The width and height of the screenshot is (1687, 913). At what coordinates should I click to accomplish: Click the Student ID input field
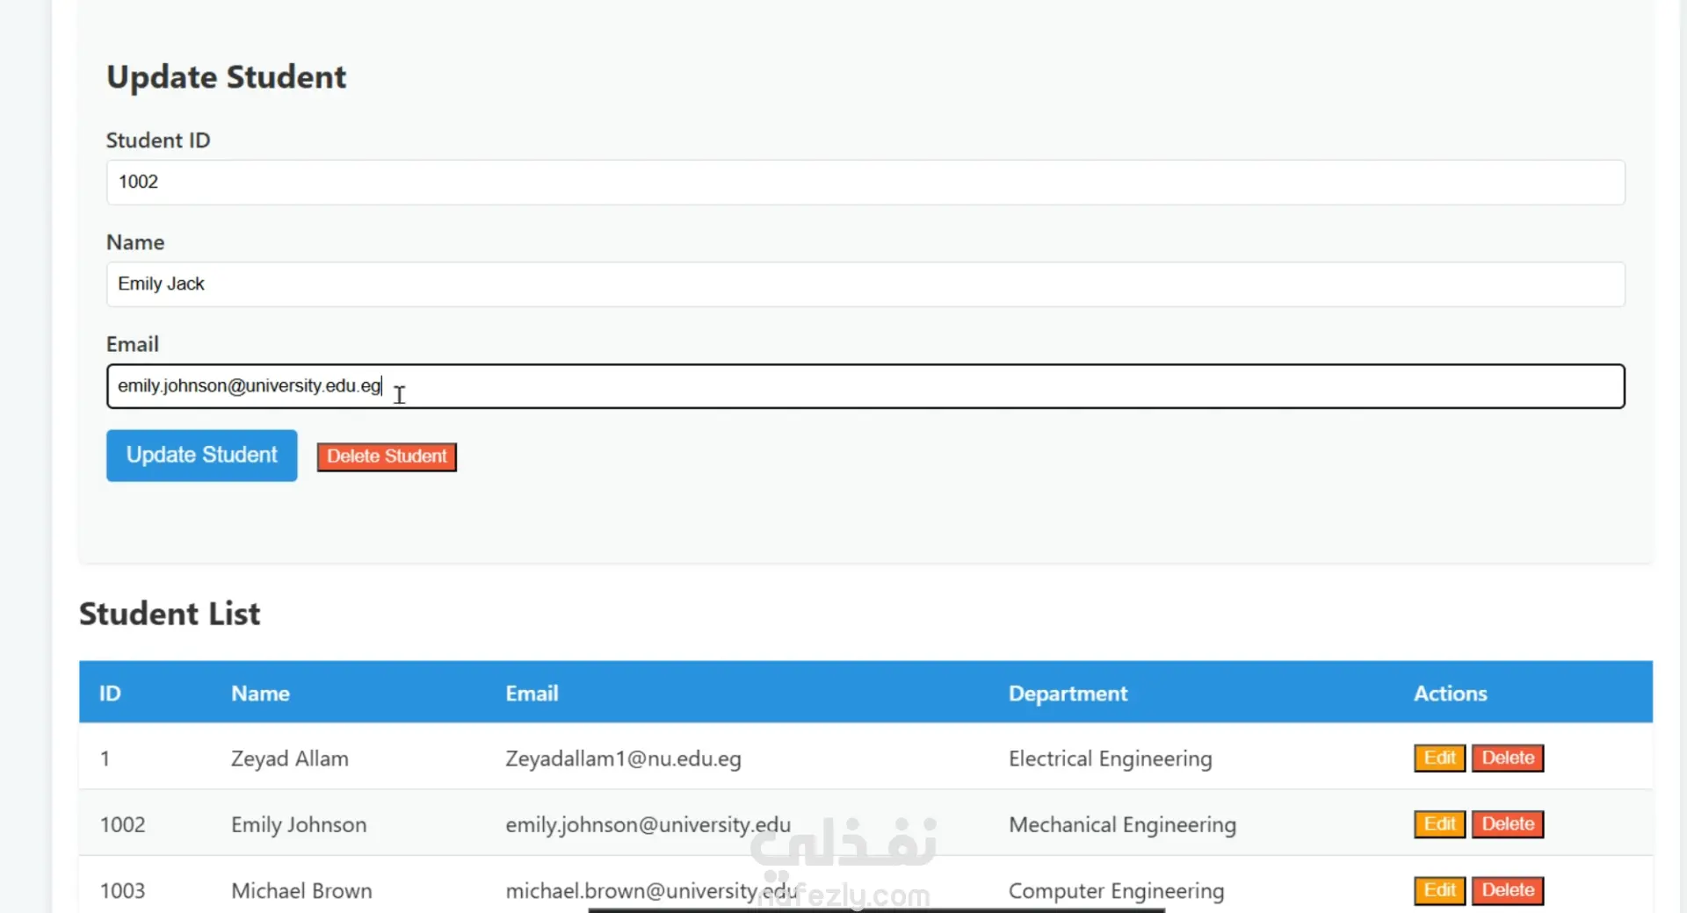865,183
